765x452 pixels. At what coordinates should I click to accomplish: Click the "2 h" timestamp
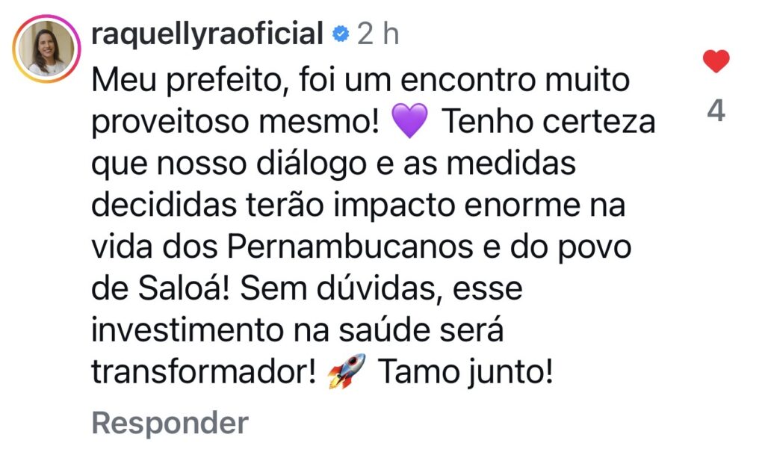pos(378,34)
